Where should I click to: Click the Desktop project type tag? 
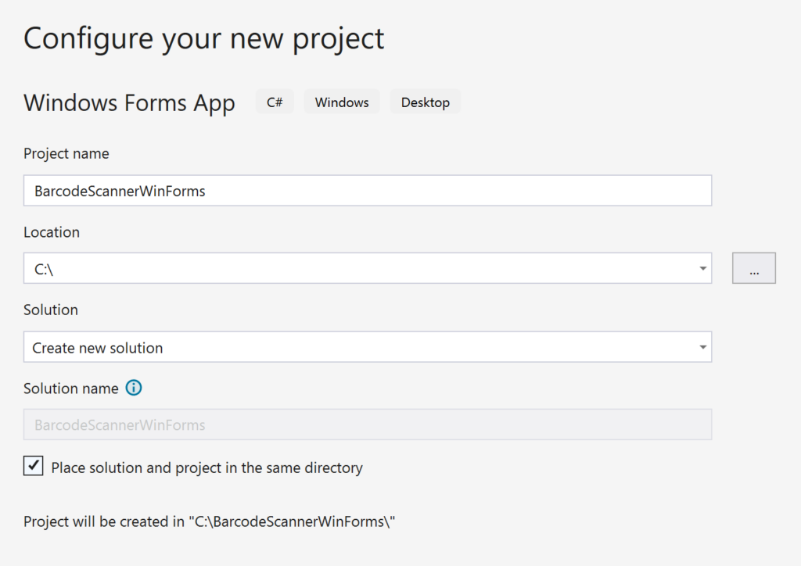click(x=425, y=102)
